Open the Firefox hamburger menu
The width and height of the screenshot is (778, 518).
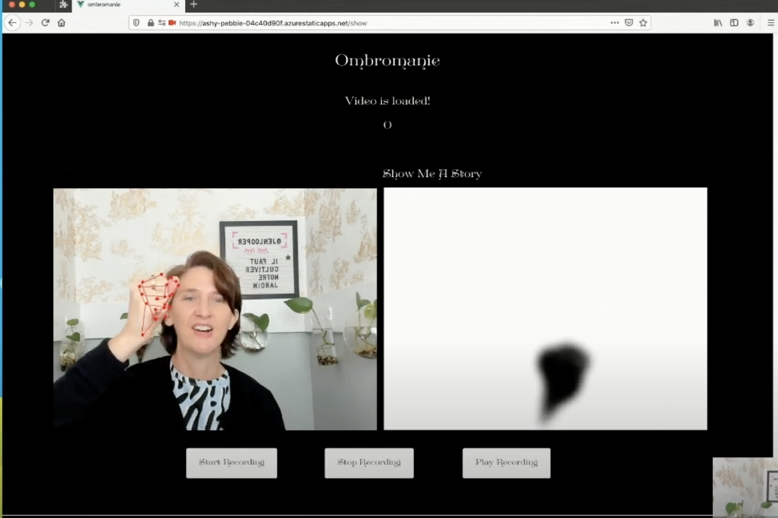coord(771,23)
